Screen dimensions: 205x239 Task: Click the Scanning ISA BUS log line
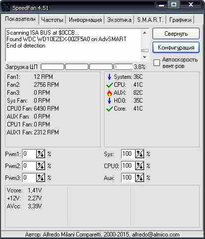[x=43, y=33]
